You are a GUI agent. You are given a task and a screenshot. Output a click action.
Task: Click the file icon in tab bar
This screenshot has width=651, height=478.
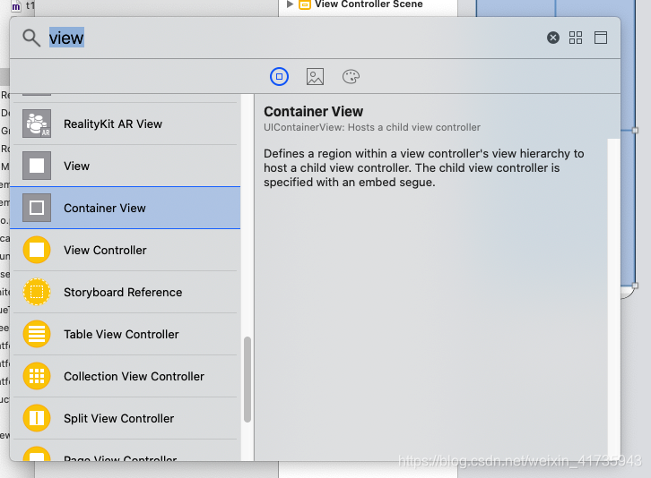tap(16, 6)
